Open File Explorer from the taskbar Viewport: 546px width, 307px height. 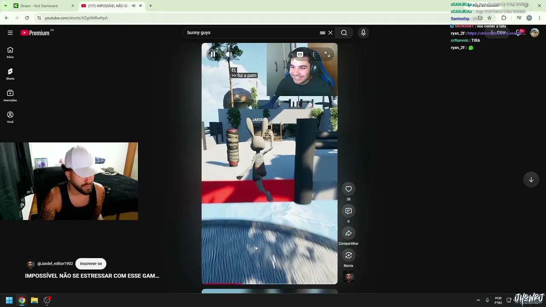tap(34, 300)
